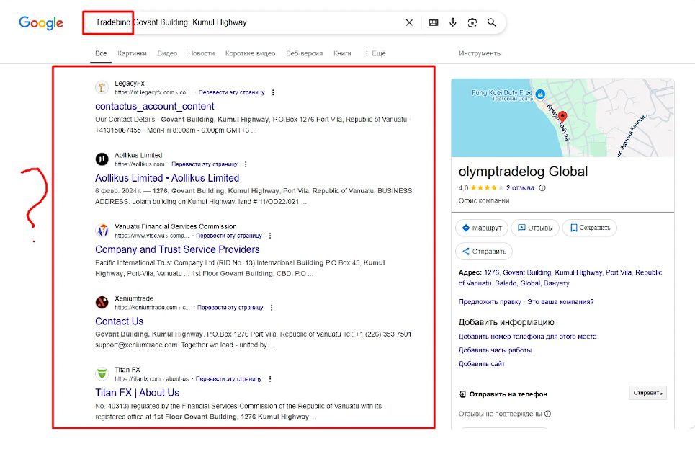Click the Vanuatu Financial Services Commission favicon
This screenshot has height=462, width=695.
pos(102,231)
